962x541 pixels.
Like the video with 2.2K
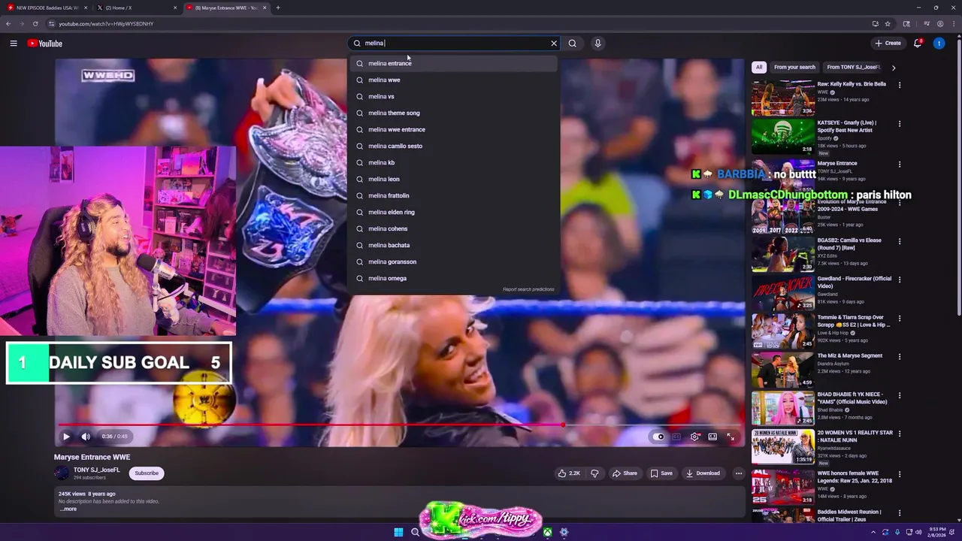569,473
